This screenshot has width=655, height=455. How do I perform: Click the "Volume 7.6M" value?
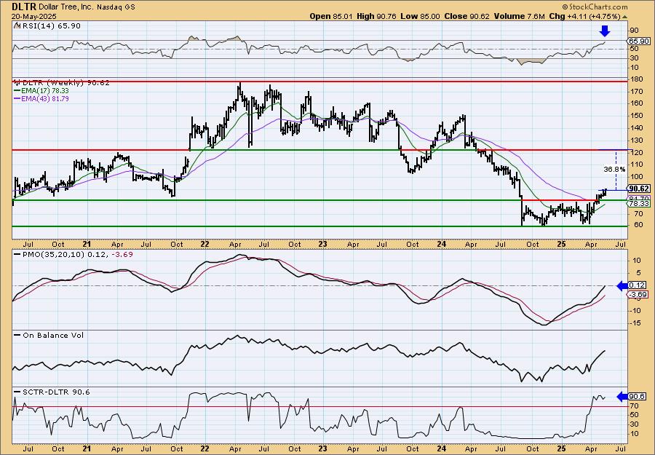519,16
